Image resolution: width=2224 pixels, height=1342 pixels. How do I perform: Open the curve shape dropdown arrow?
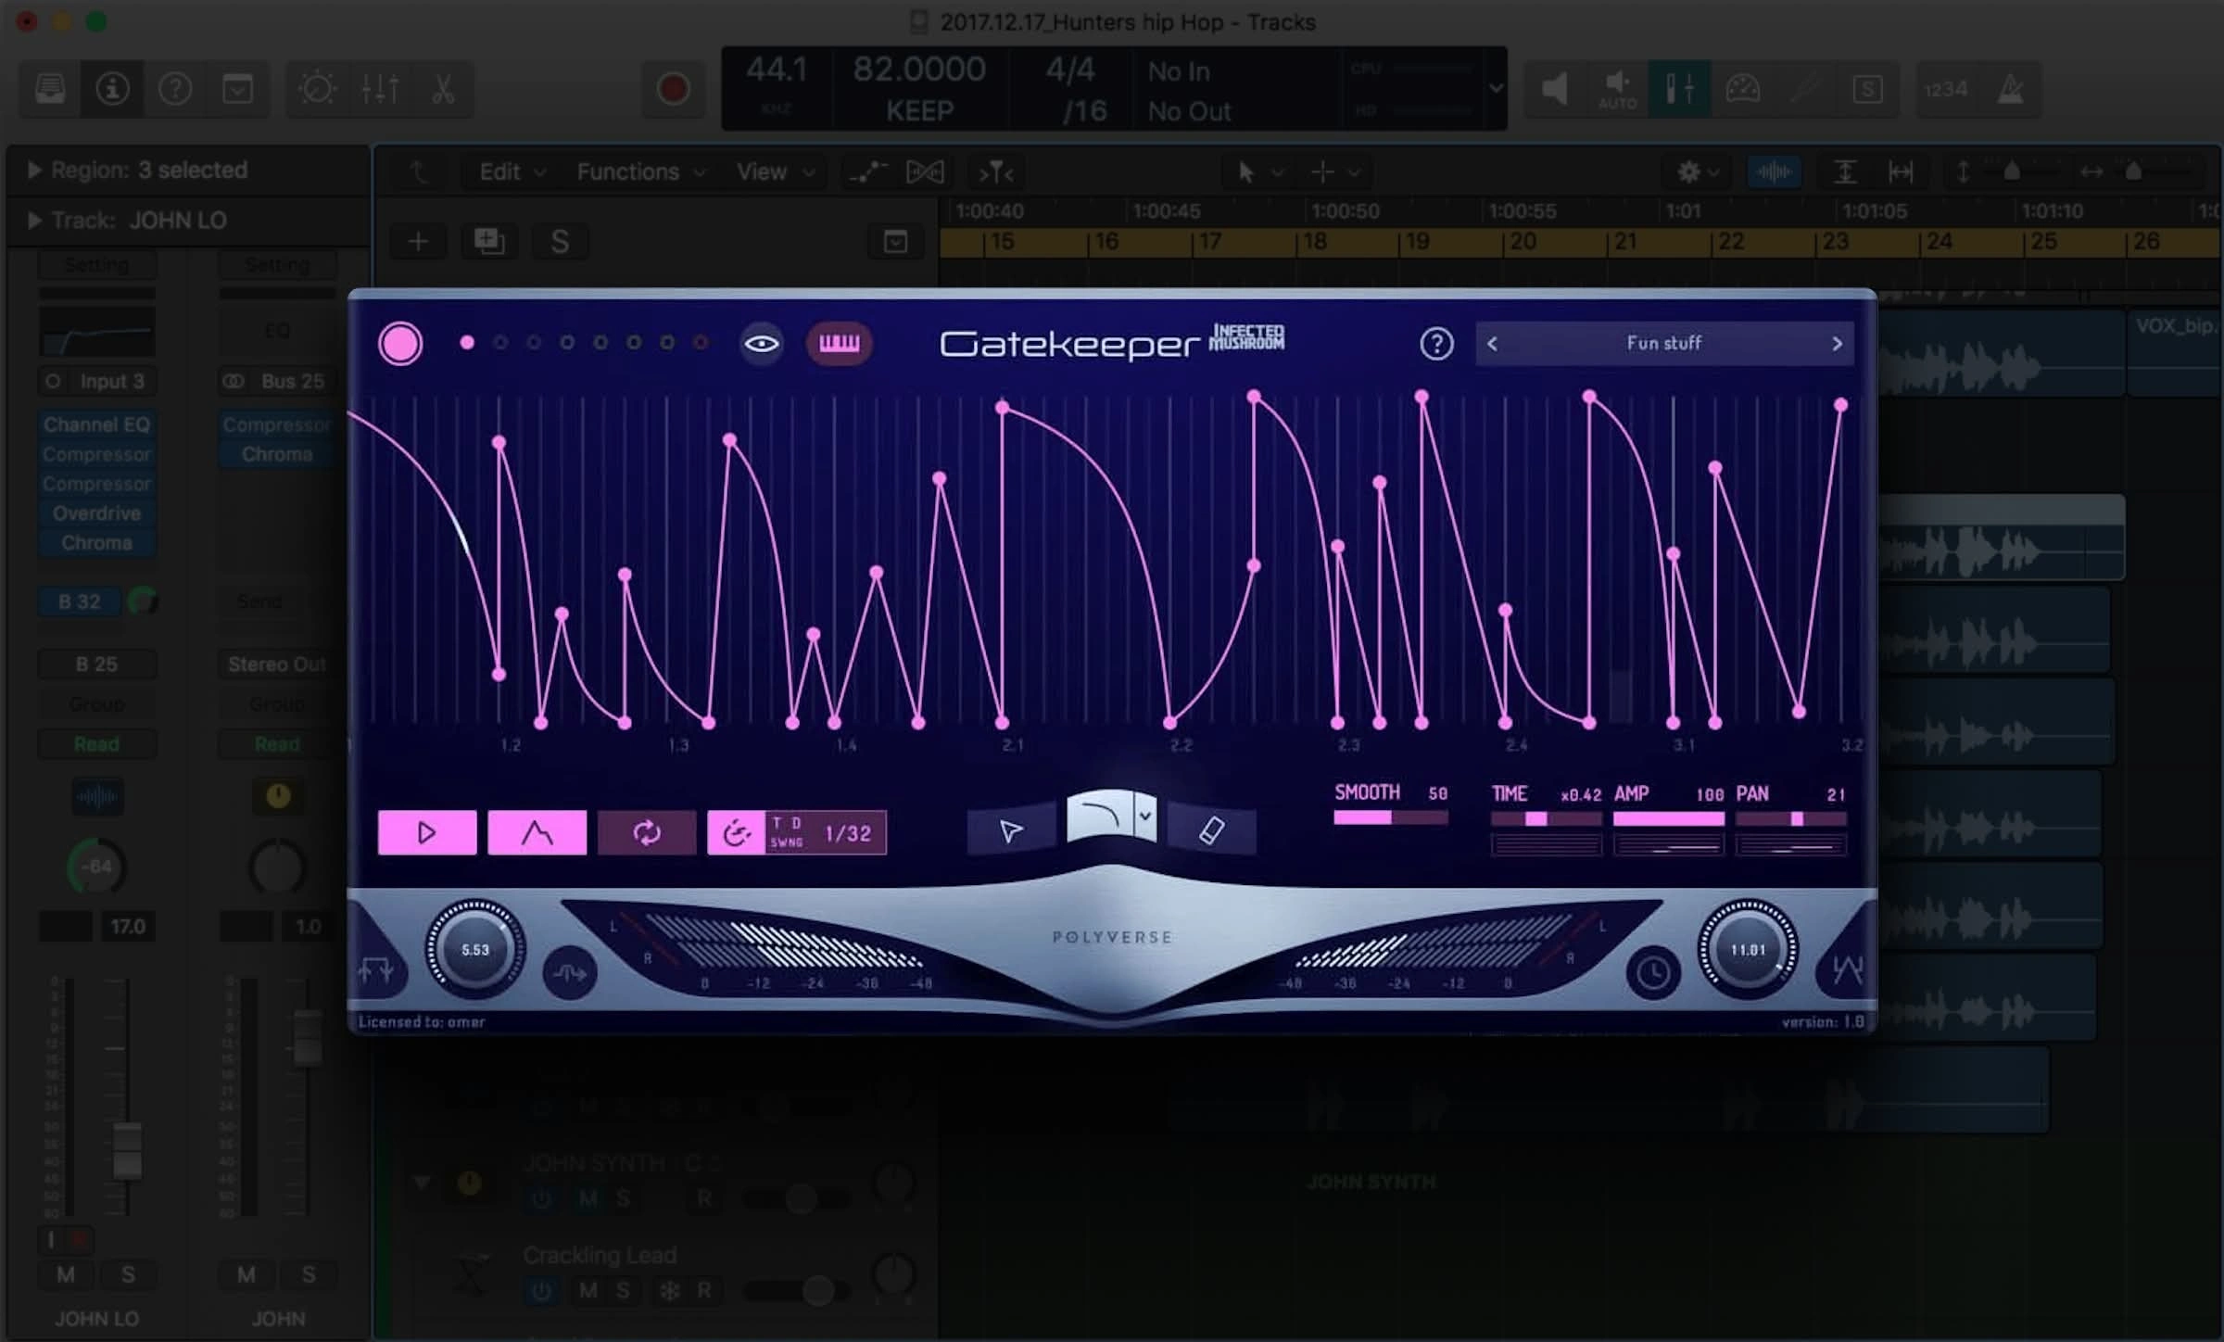1145,817
